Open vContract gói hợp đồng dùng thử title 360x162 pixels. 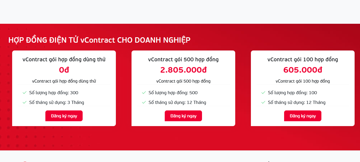64,59
